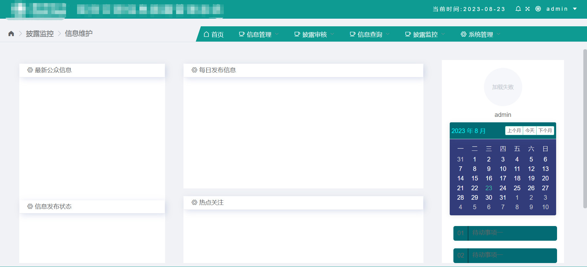The width and height of the screenshot is (587, 267).
Task: Click 信息发布状态 panel title
Action: tap(53, 206)
